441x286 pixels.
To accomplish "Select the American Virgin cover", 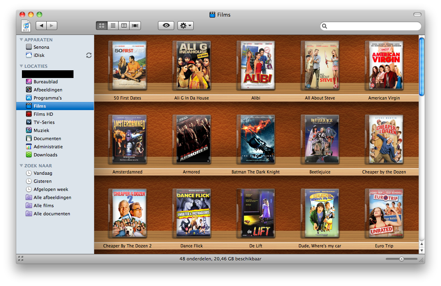I will point(384,65).
